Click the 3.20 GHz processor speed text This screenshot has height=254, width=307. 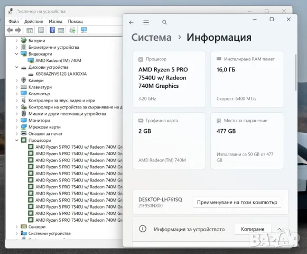click(147, 98)
